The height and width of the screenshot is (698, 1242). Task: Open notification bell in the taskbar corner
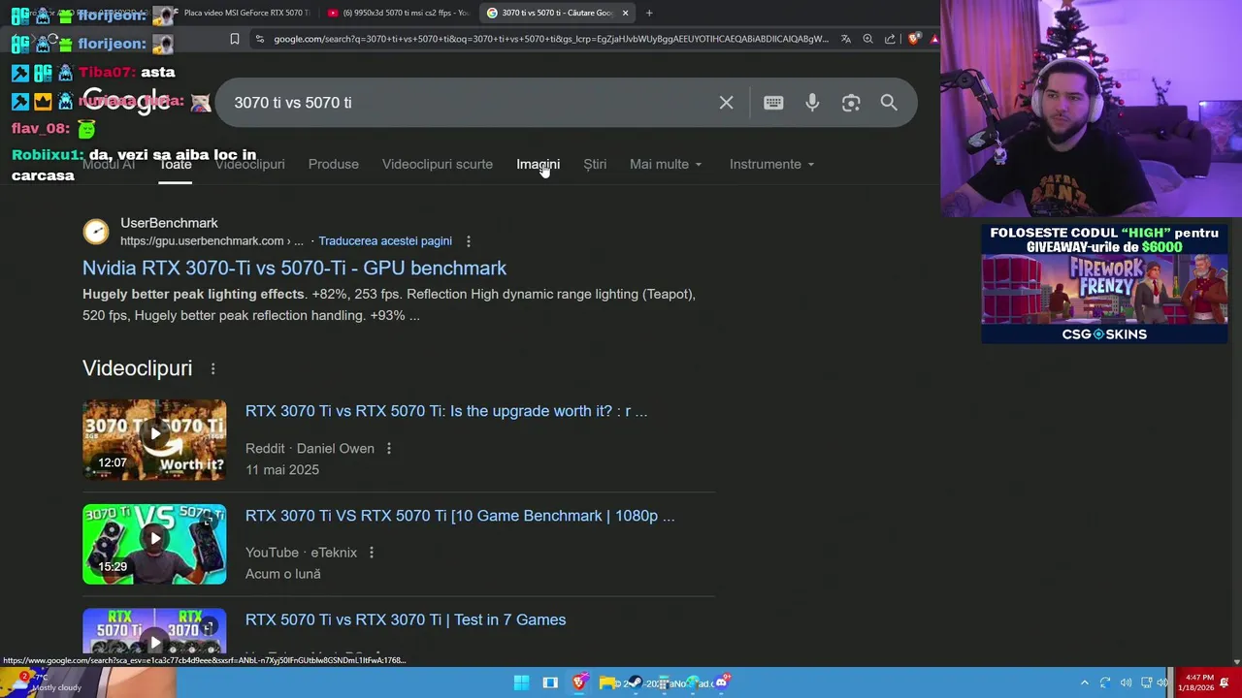[x=1225, y=682]
